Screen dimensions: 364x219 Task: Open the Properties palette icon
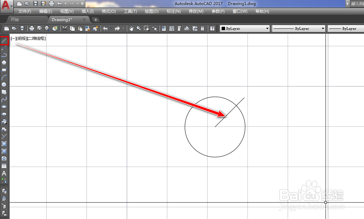pyautogui.click(x=164, y=28)
